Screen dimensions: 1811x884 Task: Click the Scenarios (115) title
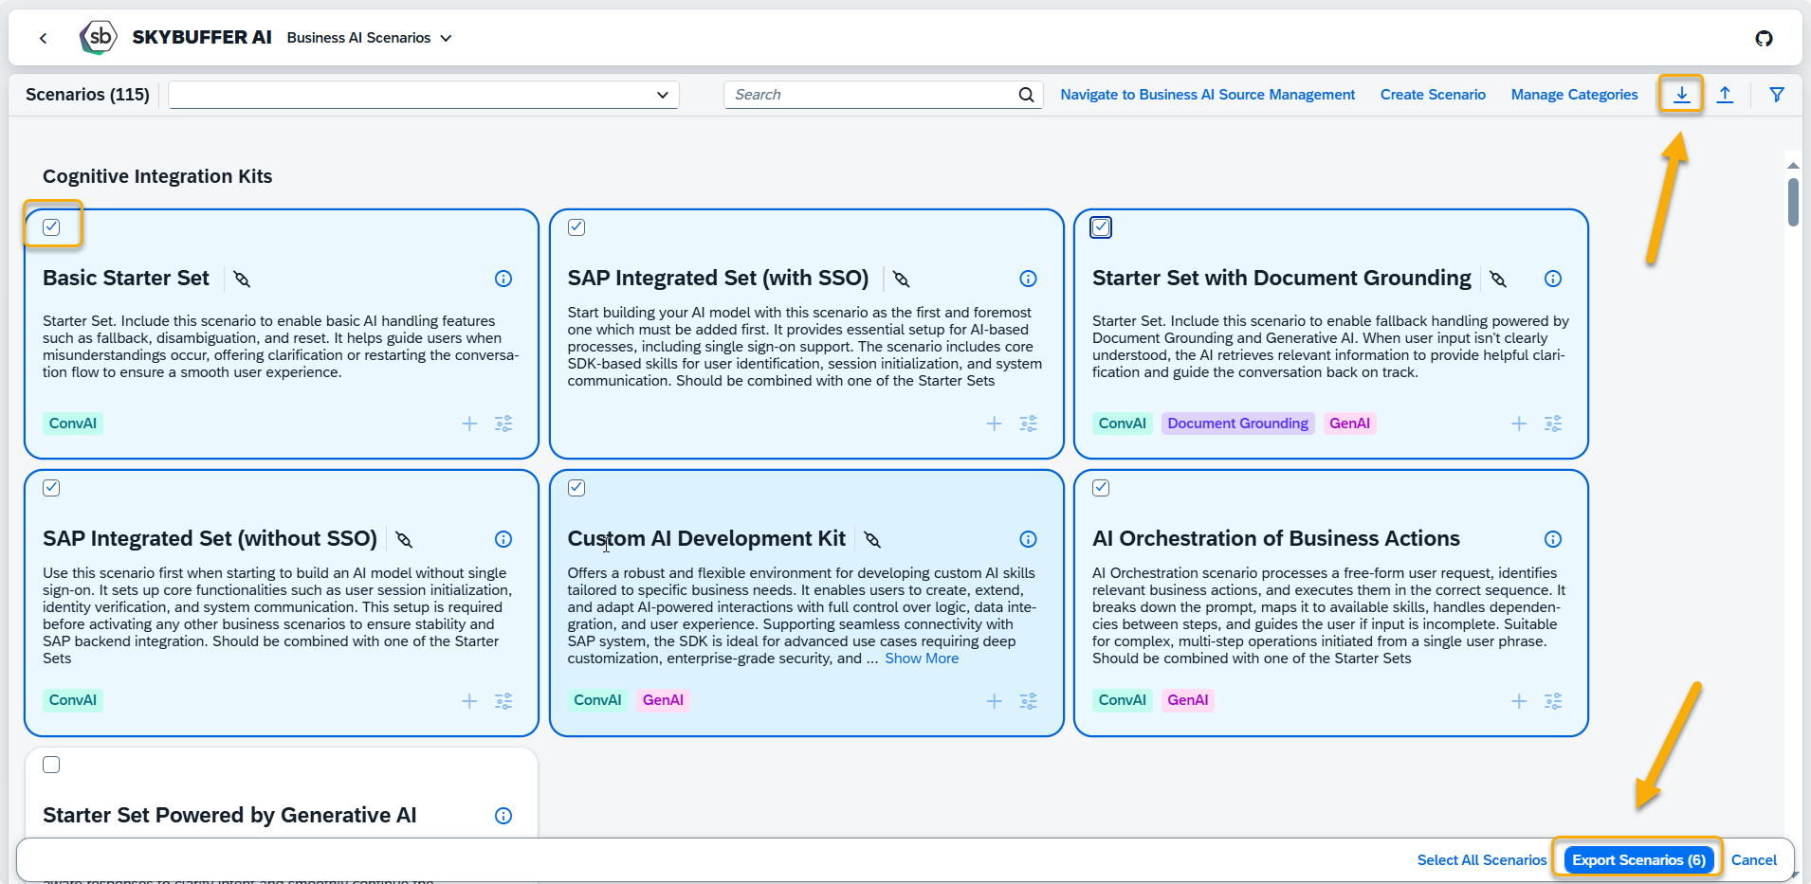tap(87, 95)
